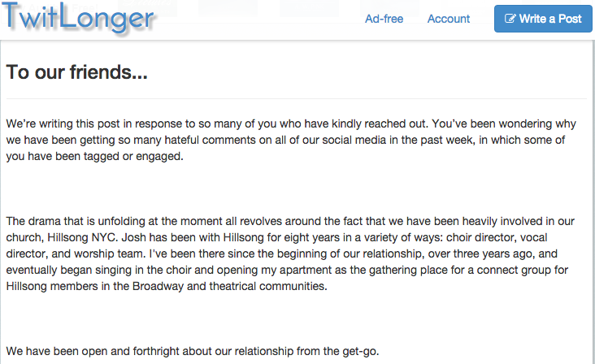Click the TwitLonger logo

tap(80, 18)
